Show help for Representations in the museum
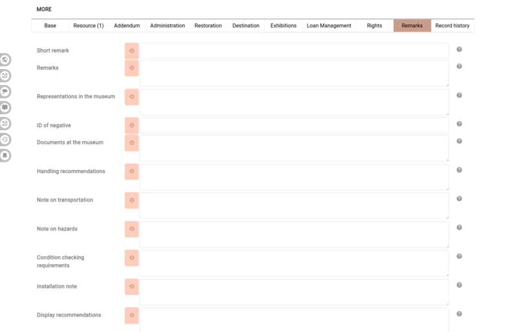 pos(459,95)
